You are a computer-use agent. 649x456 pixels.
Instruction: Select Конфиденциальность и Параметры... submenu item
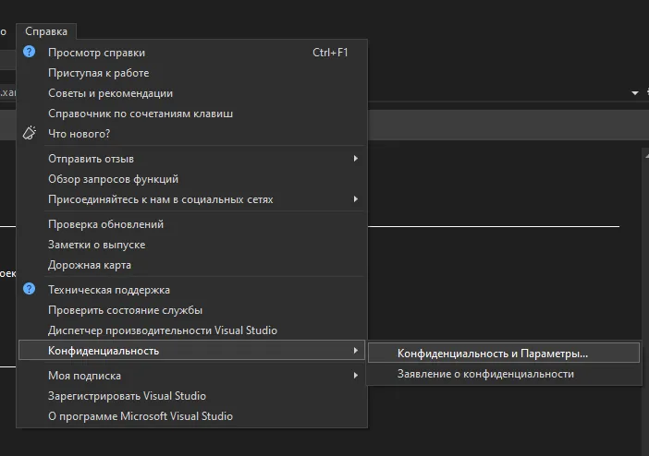tap(504, 353)
